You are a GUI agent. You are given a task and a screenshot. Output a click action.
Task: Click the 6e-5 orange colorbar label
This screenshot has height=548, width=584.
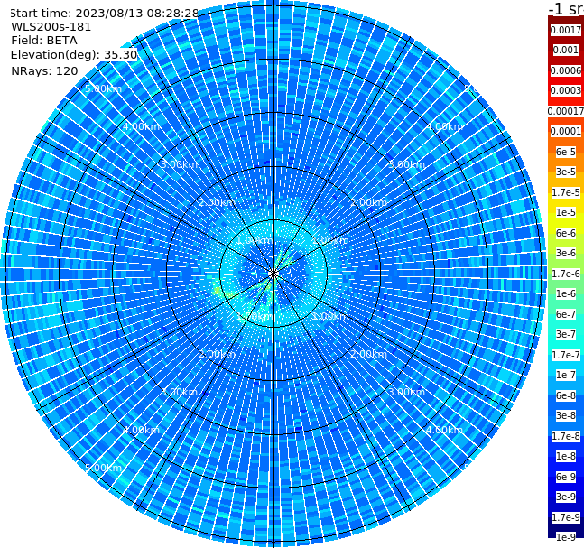566,152
